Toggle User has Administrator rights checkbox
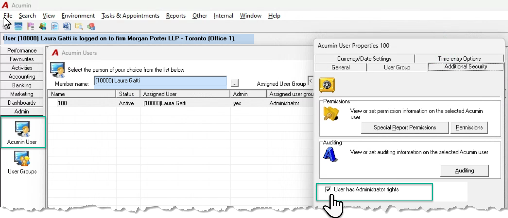508x218 pixels. pyautogui.click(x=328, y=189)
